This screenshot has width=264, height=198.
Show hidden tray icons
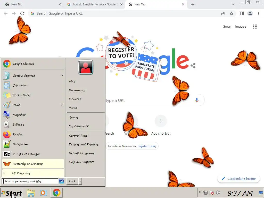(200, 192)
